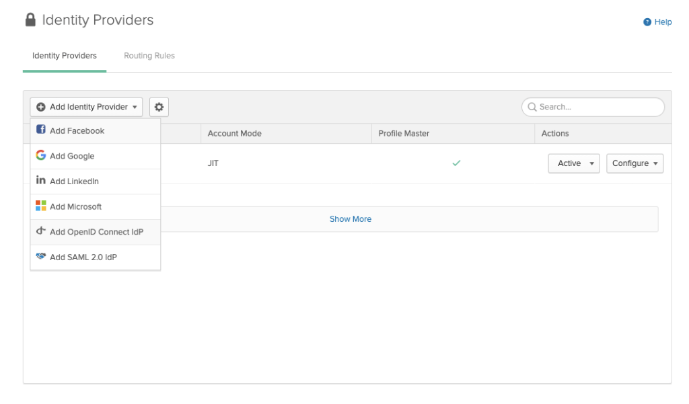Select the Identity Providers tab
The width and height of the screenshot is (689, 404).
65,56
